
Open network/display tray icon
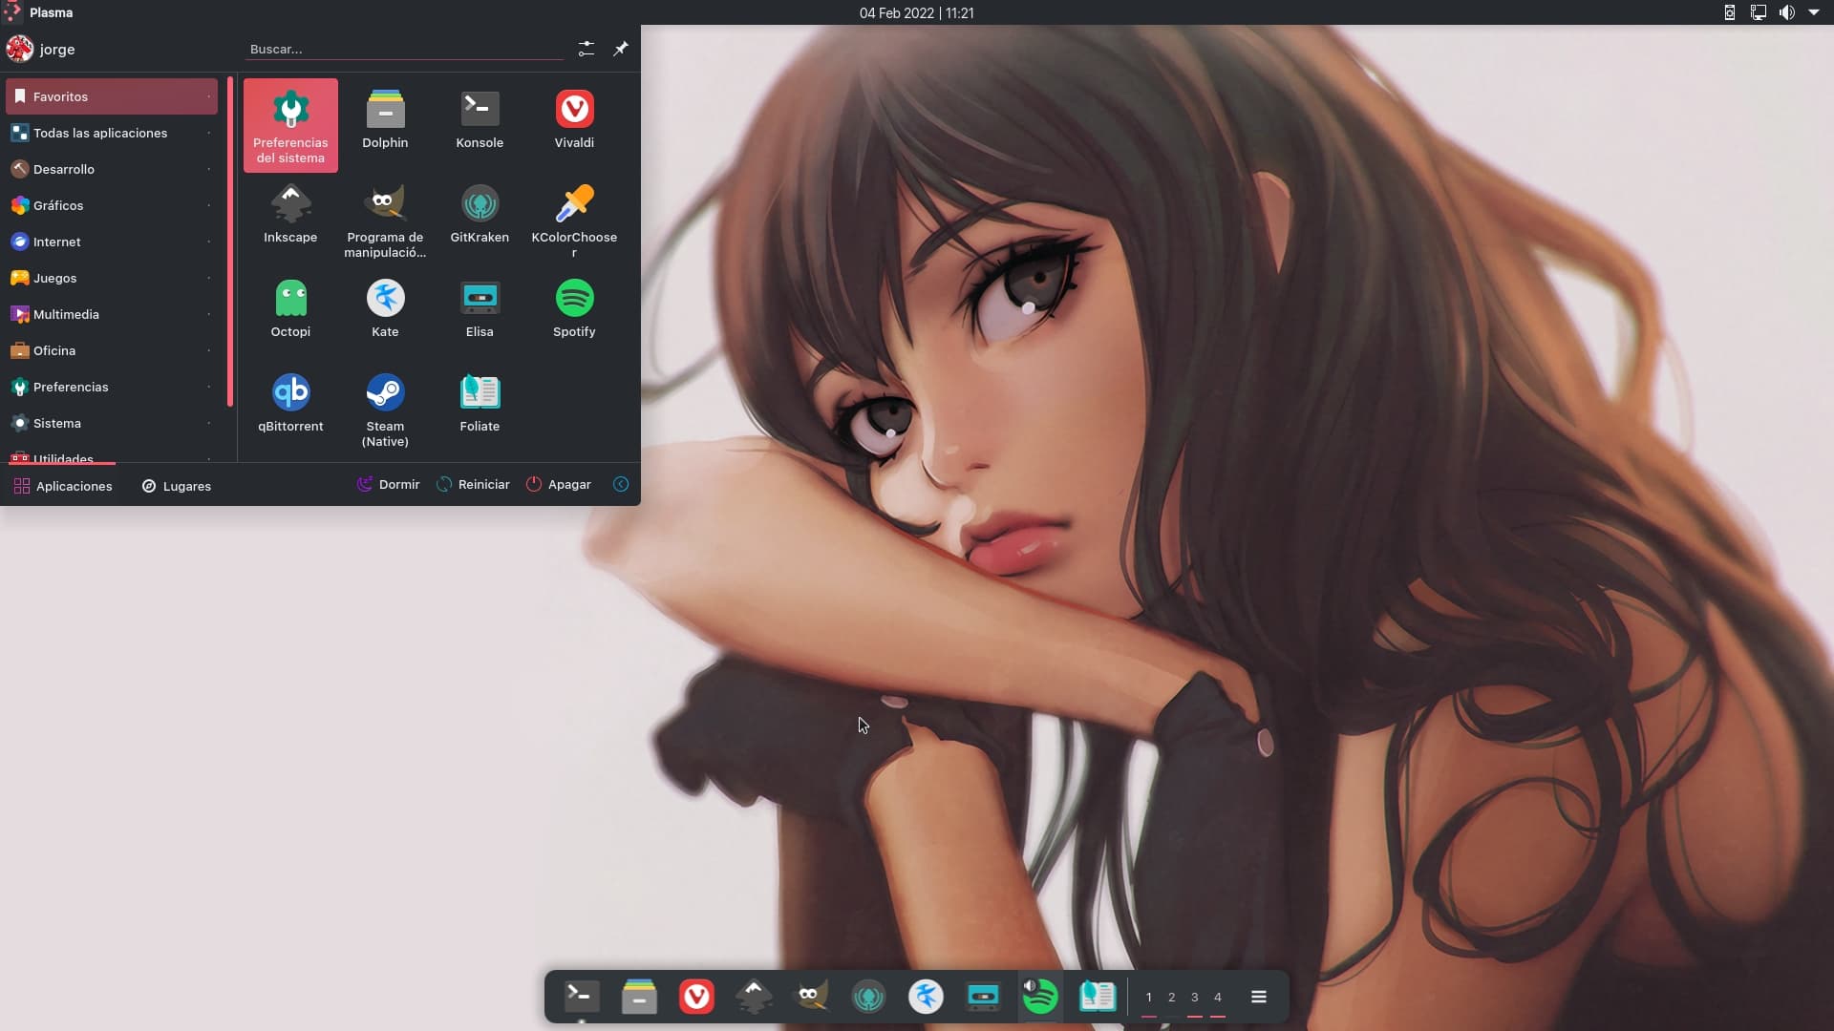click(1758, 12)
